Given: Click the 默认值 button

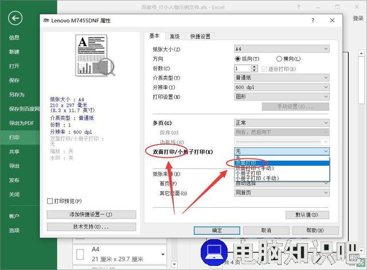Looking at the screenshot, I should coord(307,215).
